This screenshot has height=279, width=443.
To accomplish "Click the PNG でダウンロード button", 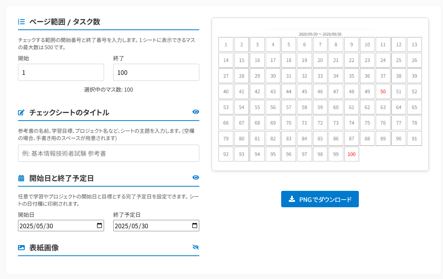I will click(x=320, y=199).
